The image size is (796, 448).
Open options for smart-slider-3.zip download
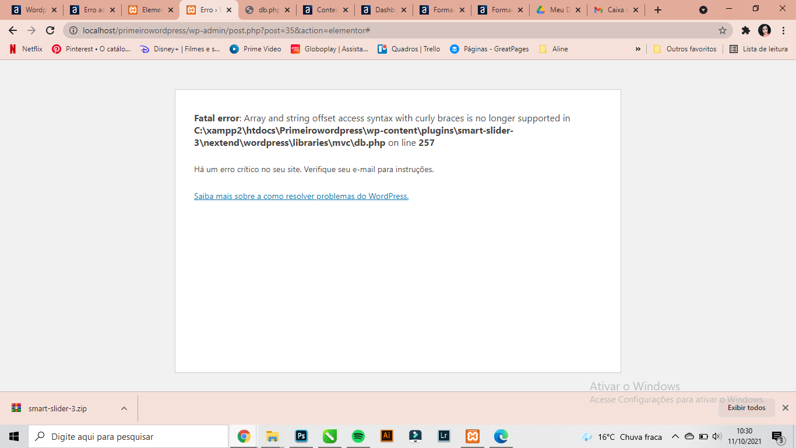pyautogui.click(x=124, y=408)
